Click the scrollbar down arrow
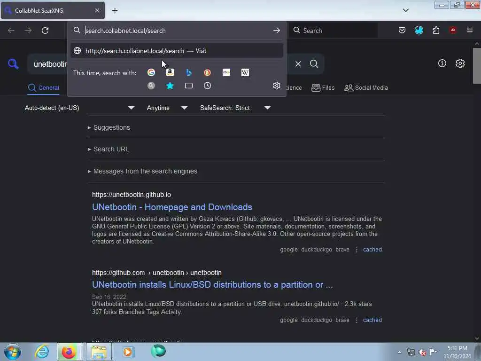This screenshot has width=481, height=361. coord(477,338)
